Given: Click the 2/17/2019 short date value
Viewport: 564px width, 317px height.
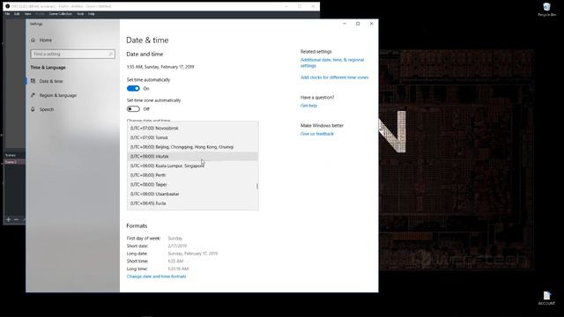Looking at the screenshot, I should point(177,246).
